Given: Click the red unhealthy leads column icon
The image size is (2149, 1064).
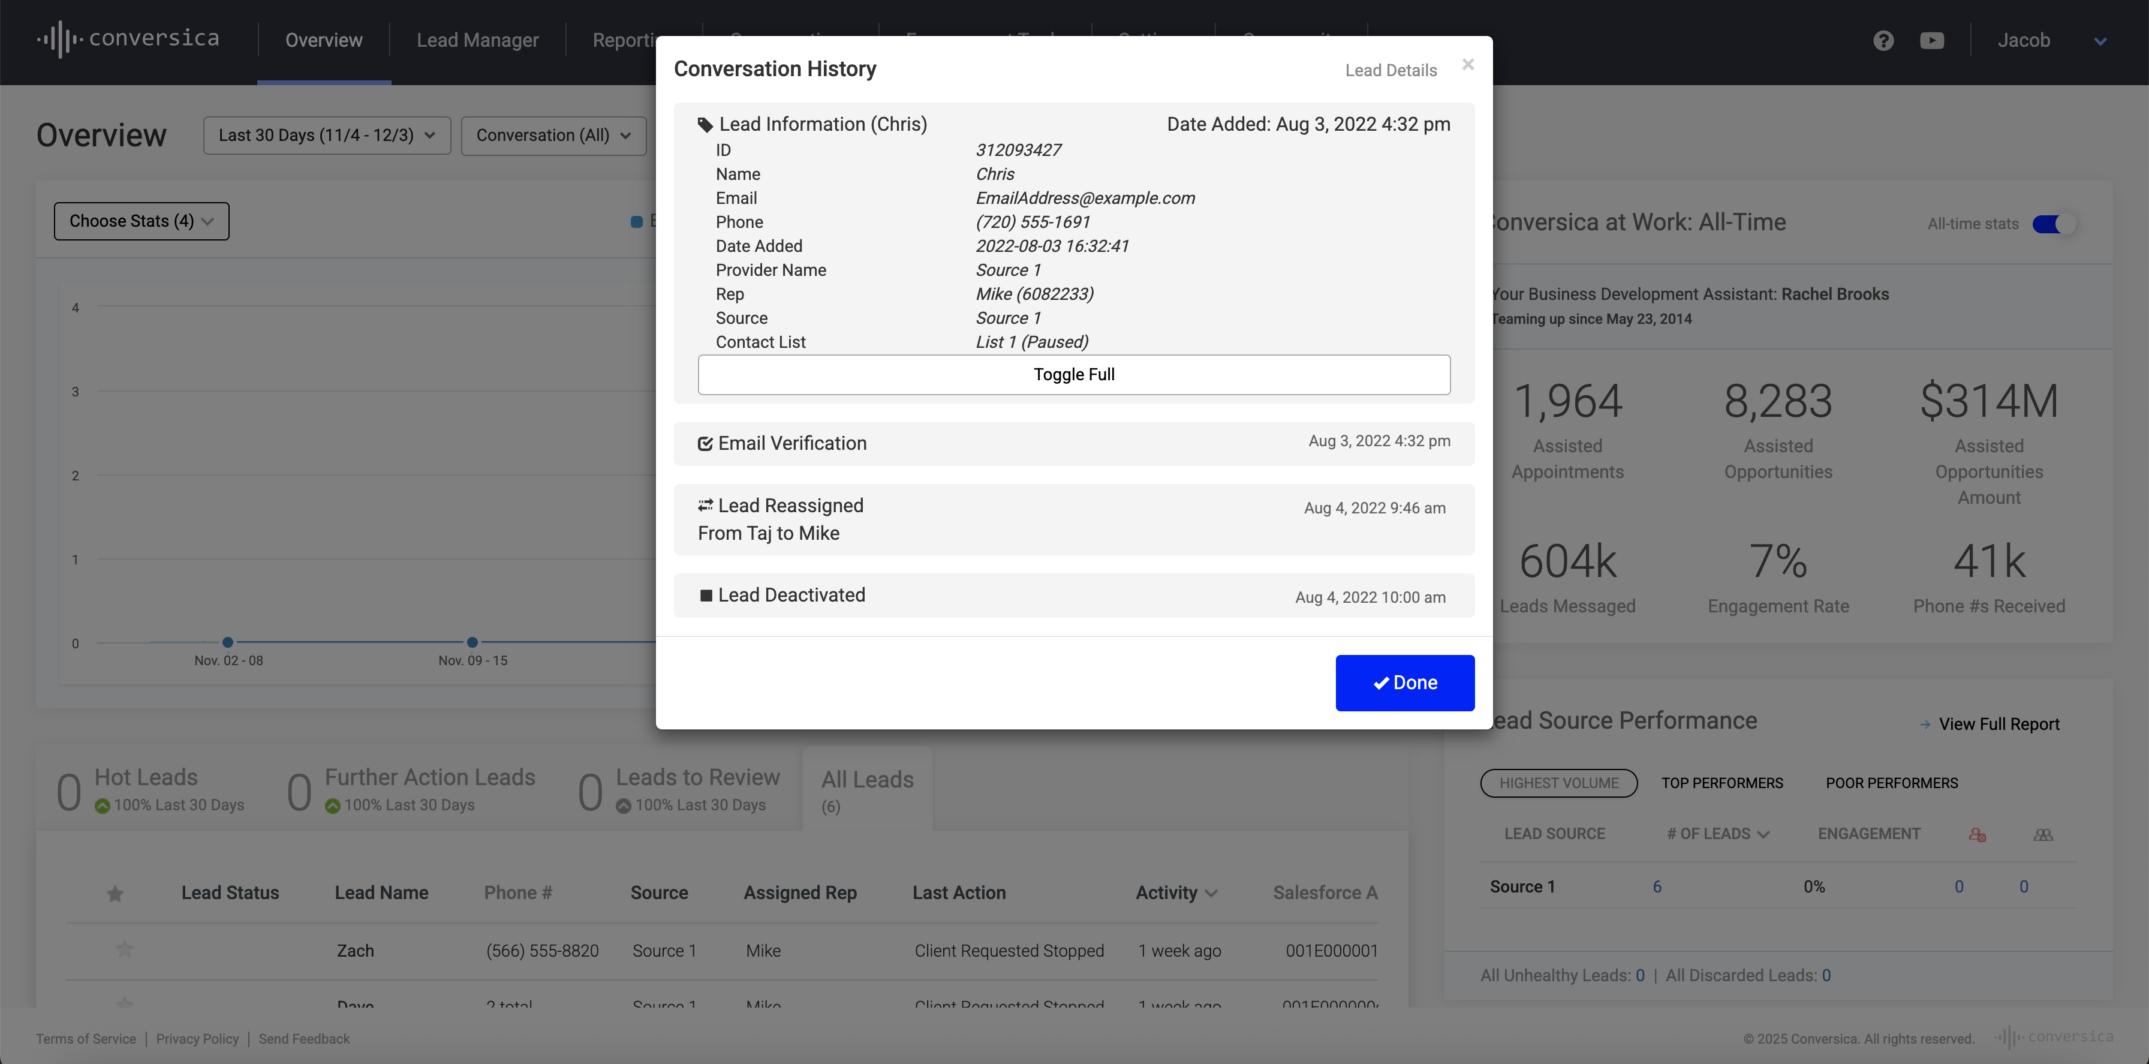Looking at the screenshot, I should [1976, 834].
